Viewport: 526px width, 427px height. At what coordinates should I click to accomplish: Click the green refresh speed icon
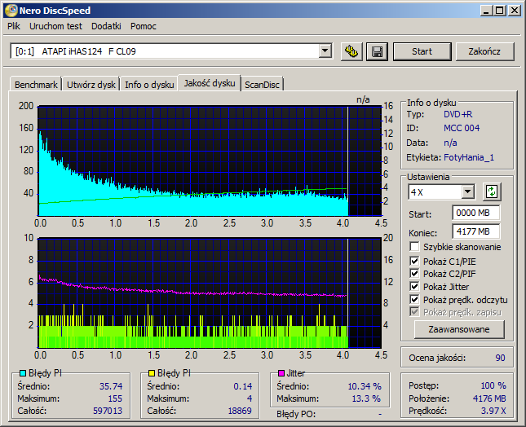point(492,192)
